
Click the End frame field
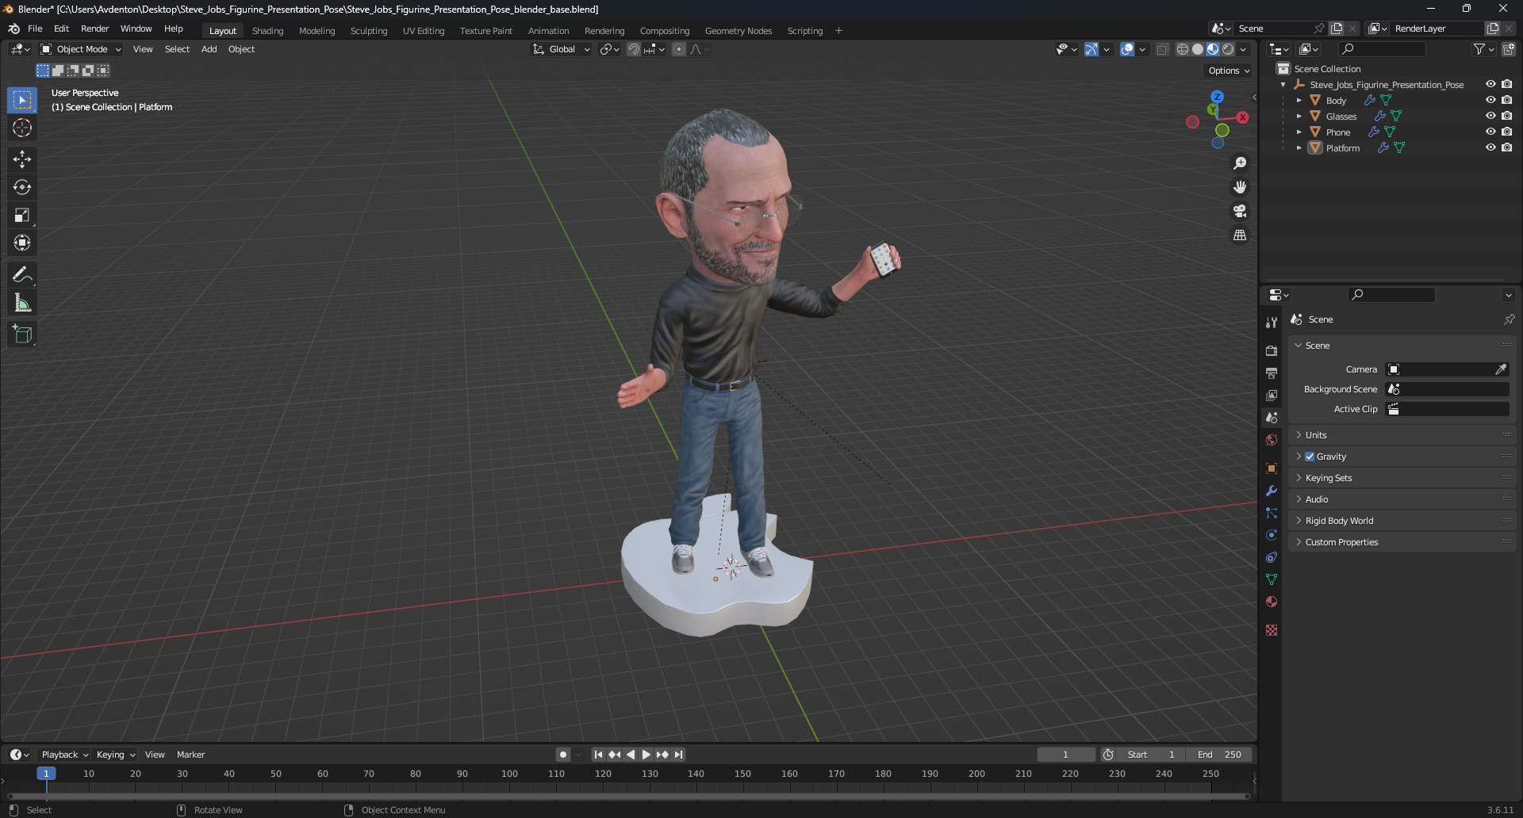(x=1219, y=755)
